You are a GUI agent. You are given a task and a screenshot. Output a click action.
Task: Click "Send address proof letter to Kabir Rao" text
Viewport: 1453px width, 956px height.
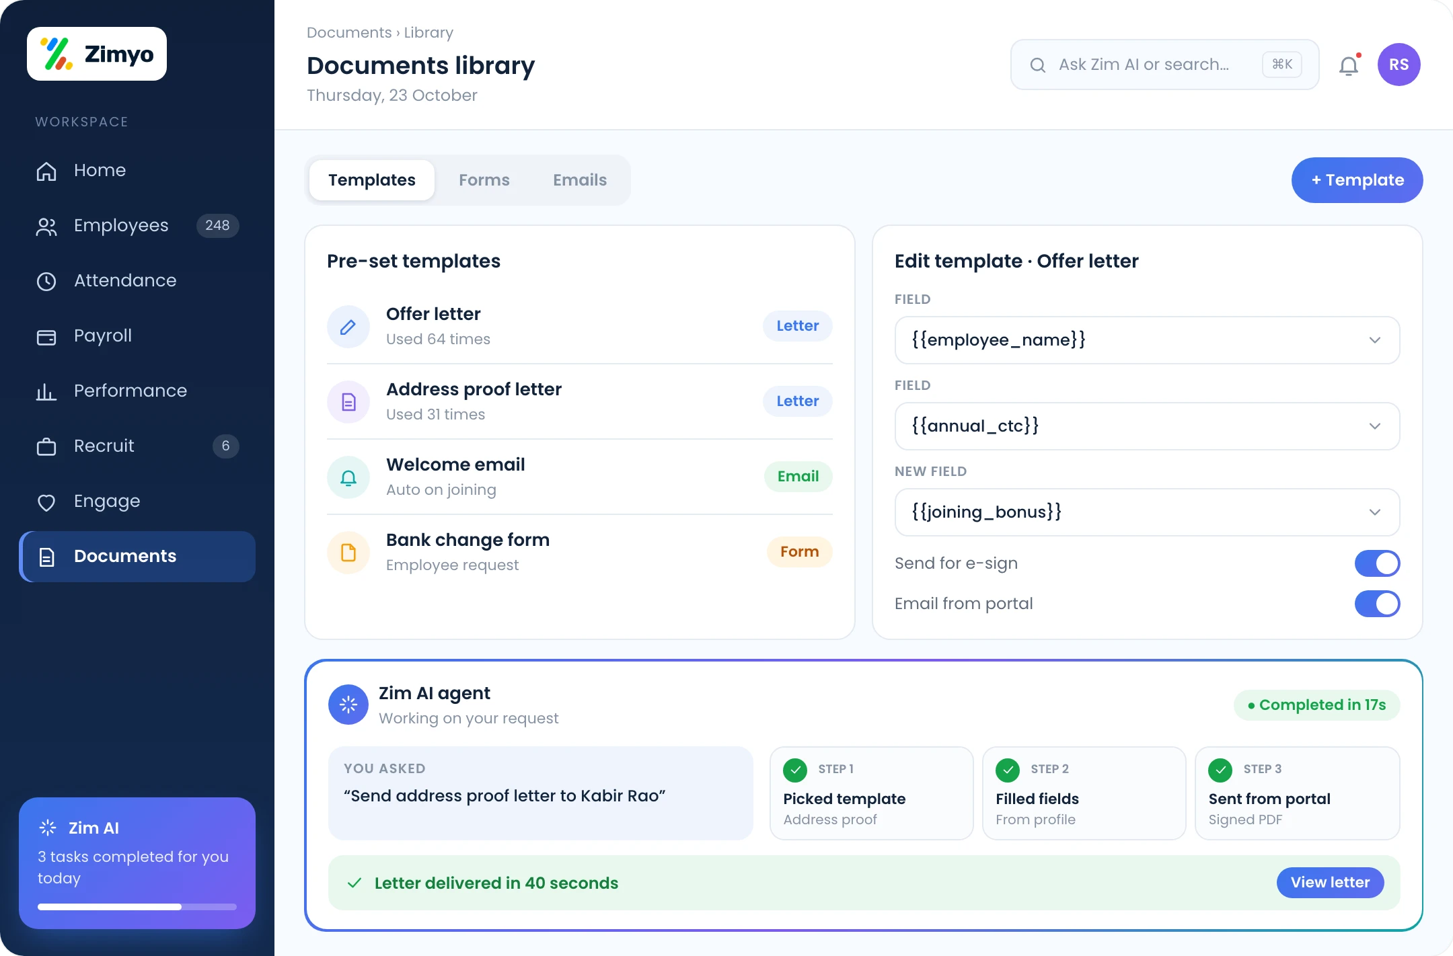pyautogui.click(x=505, y=796)
